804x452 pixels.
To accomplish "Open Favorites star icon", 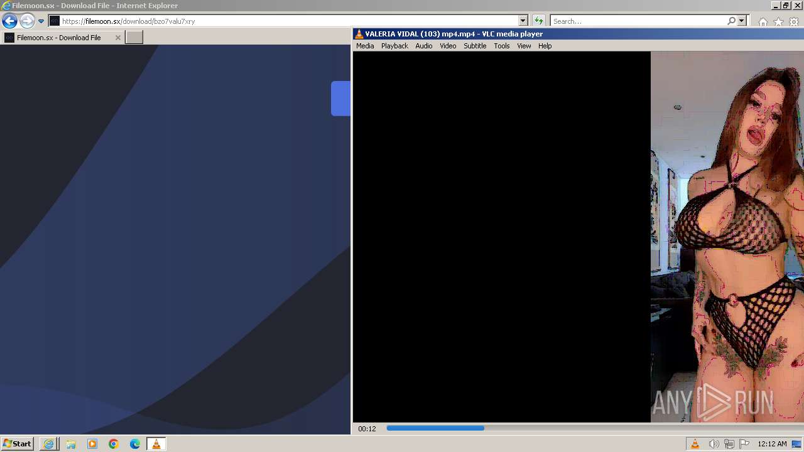I will [x=778, y=21].
